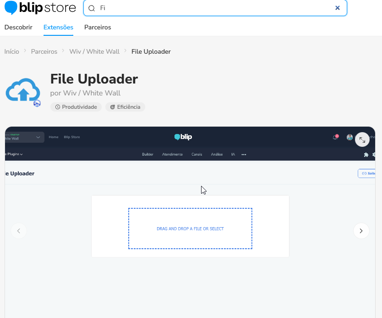Click Blip Store in the preview header
Screen dimensions: 382x318
pyautogui.click(x=72, y=137)
